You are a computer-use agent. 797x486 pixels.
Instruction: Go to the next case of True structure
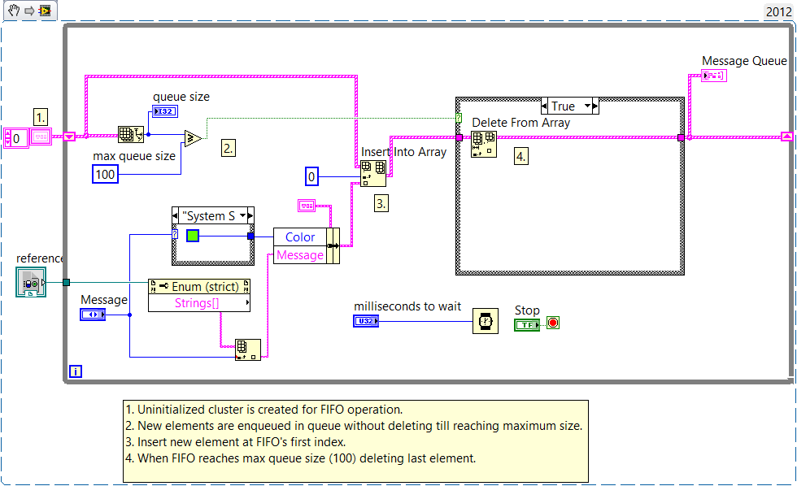click(595, 106)
